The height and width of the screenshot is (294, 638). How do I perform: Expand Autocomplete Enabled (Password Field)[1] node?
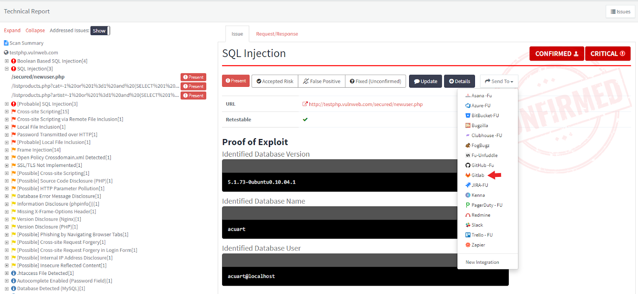(7, 281)
